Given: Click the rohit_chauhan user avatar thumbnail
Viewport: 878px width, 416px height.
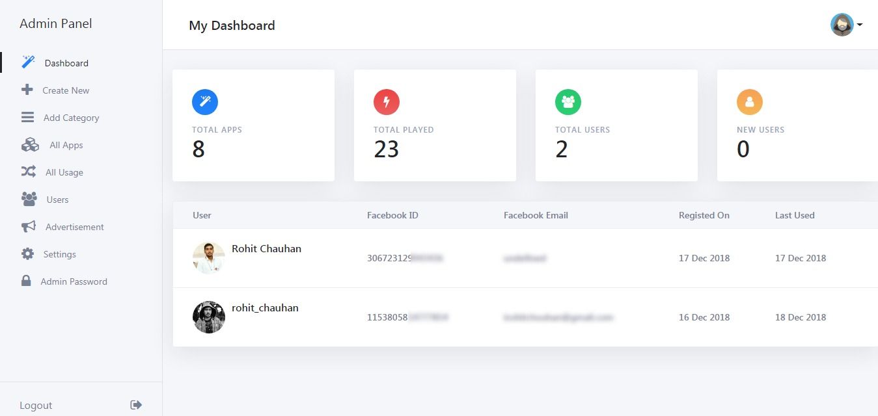Looking at the screenshot, I should [209, 317].
